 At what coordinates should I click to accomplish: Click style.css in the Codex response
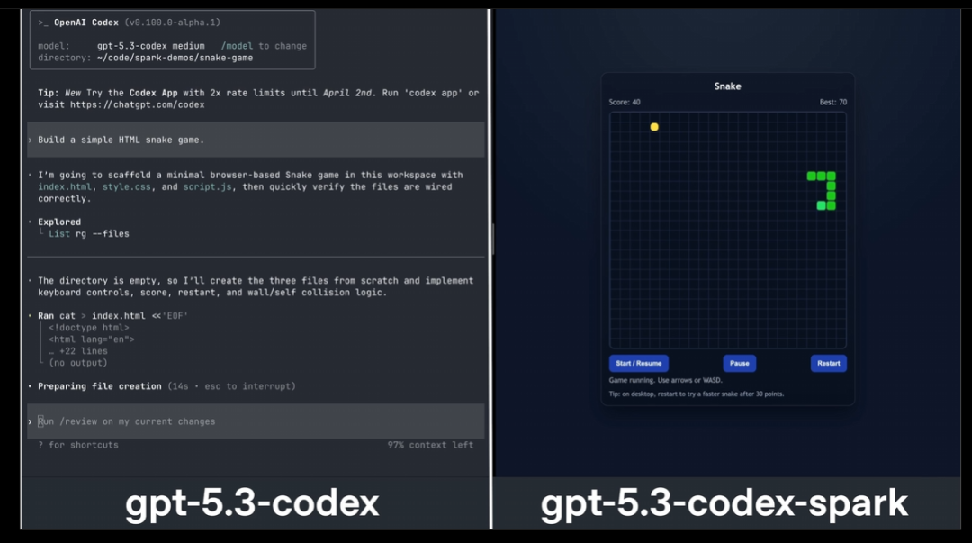(x=127, y=186)
